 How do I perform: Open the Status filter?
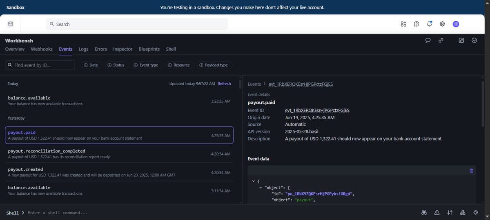[x=116, y=65]
